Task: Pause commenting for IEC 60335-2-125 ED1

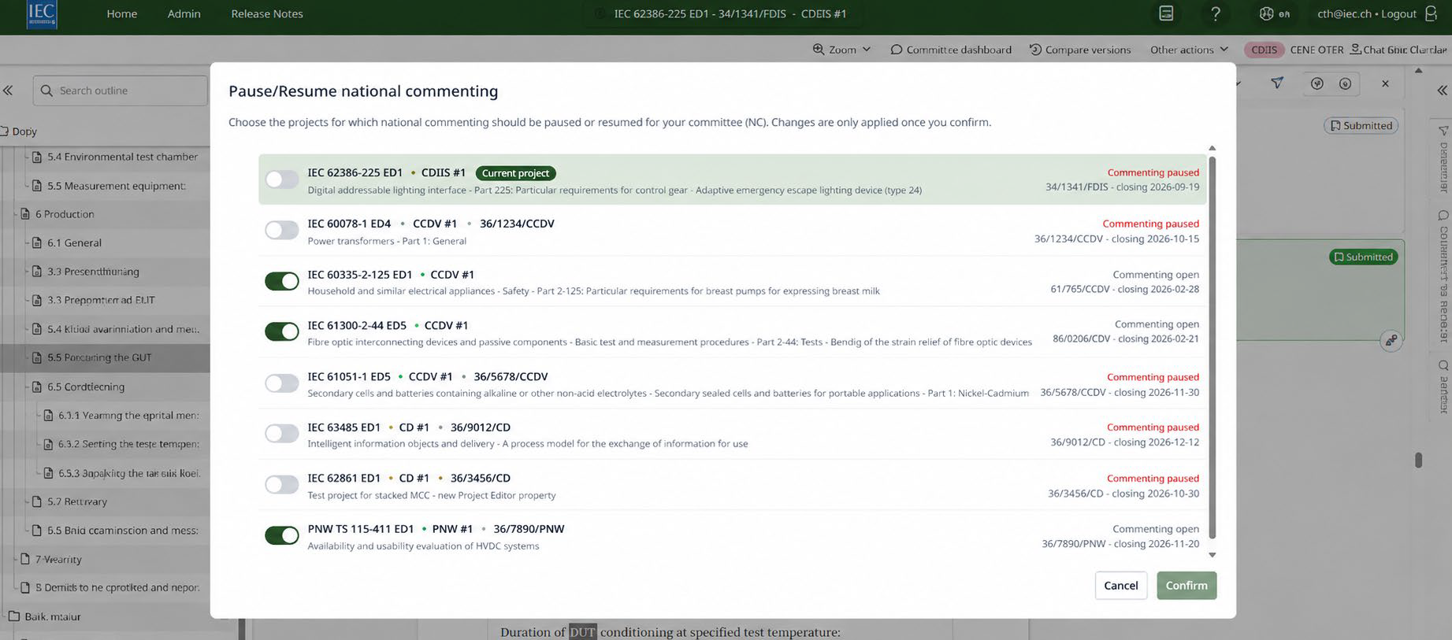Action: pyautogui.click(x=281, y=281)
